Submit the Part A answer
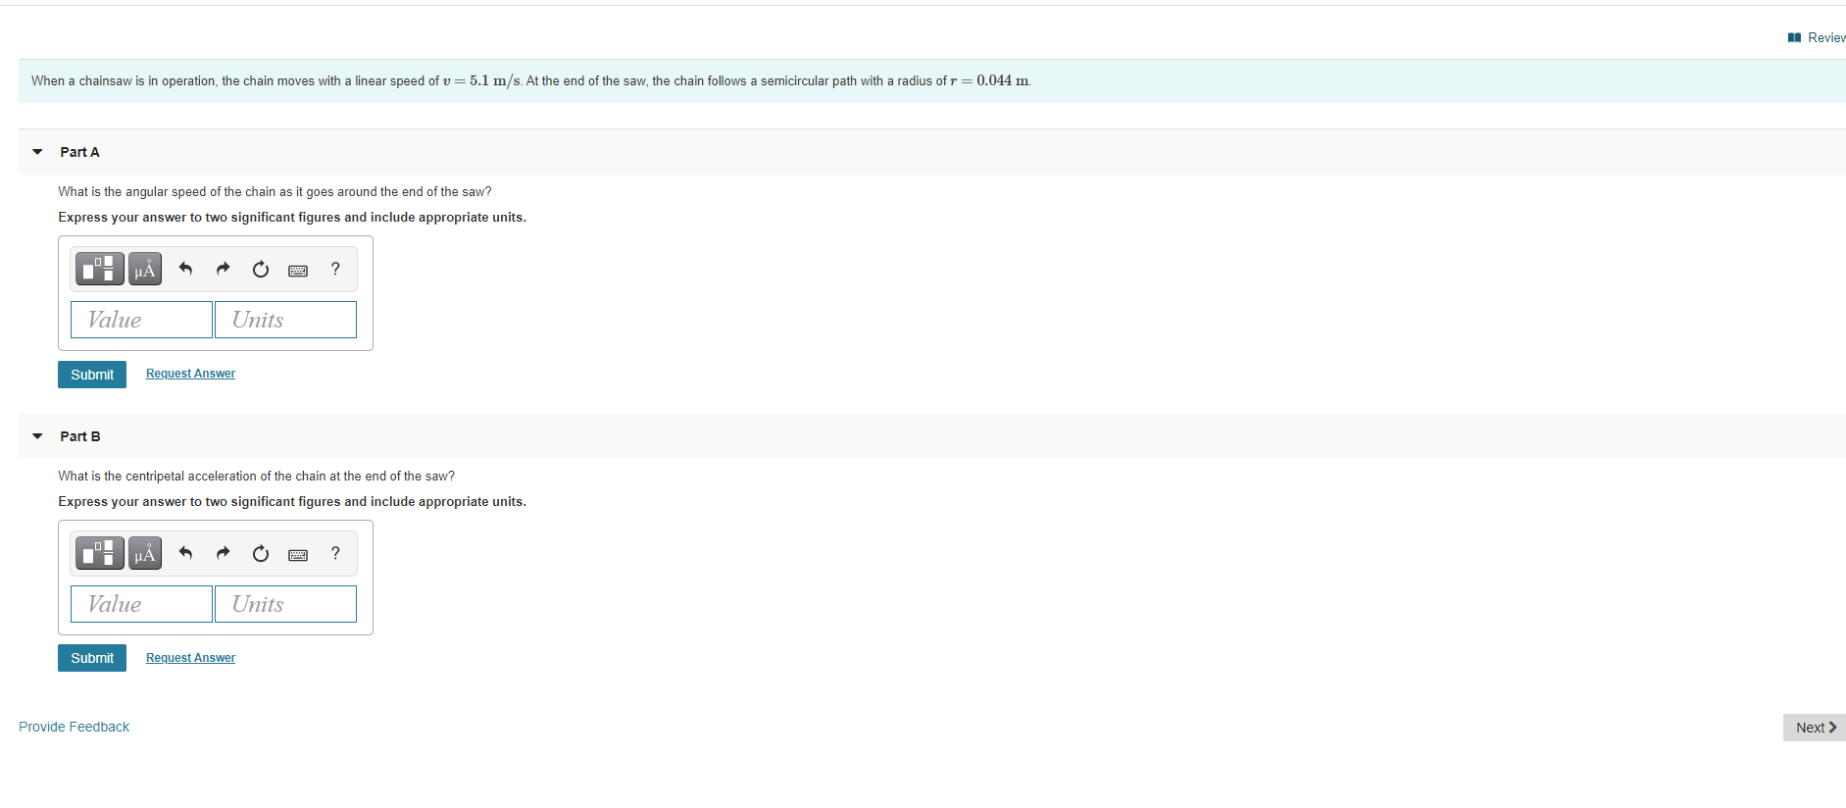Screen dimensions: 1846x808 (x=92, y=375)
